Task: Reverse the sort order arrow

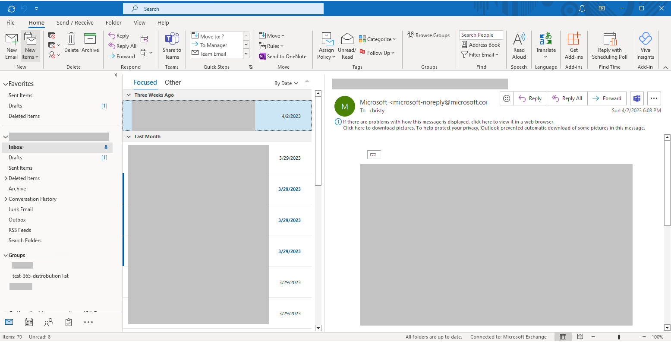Action: [x=306, y=83]
